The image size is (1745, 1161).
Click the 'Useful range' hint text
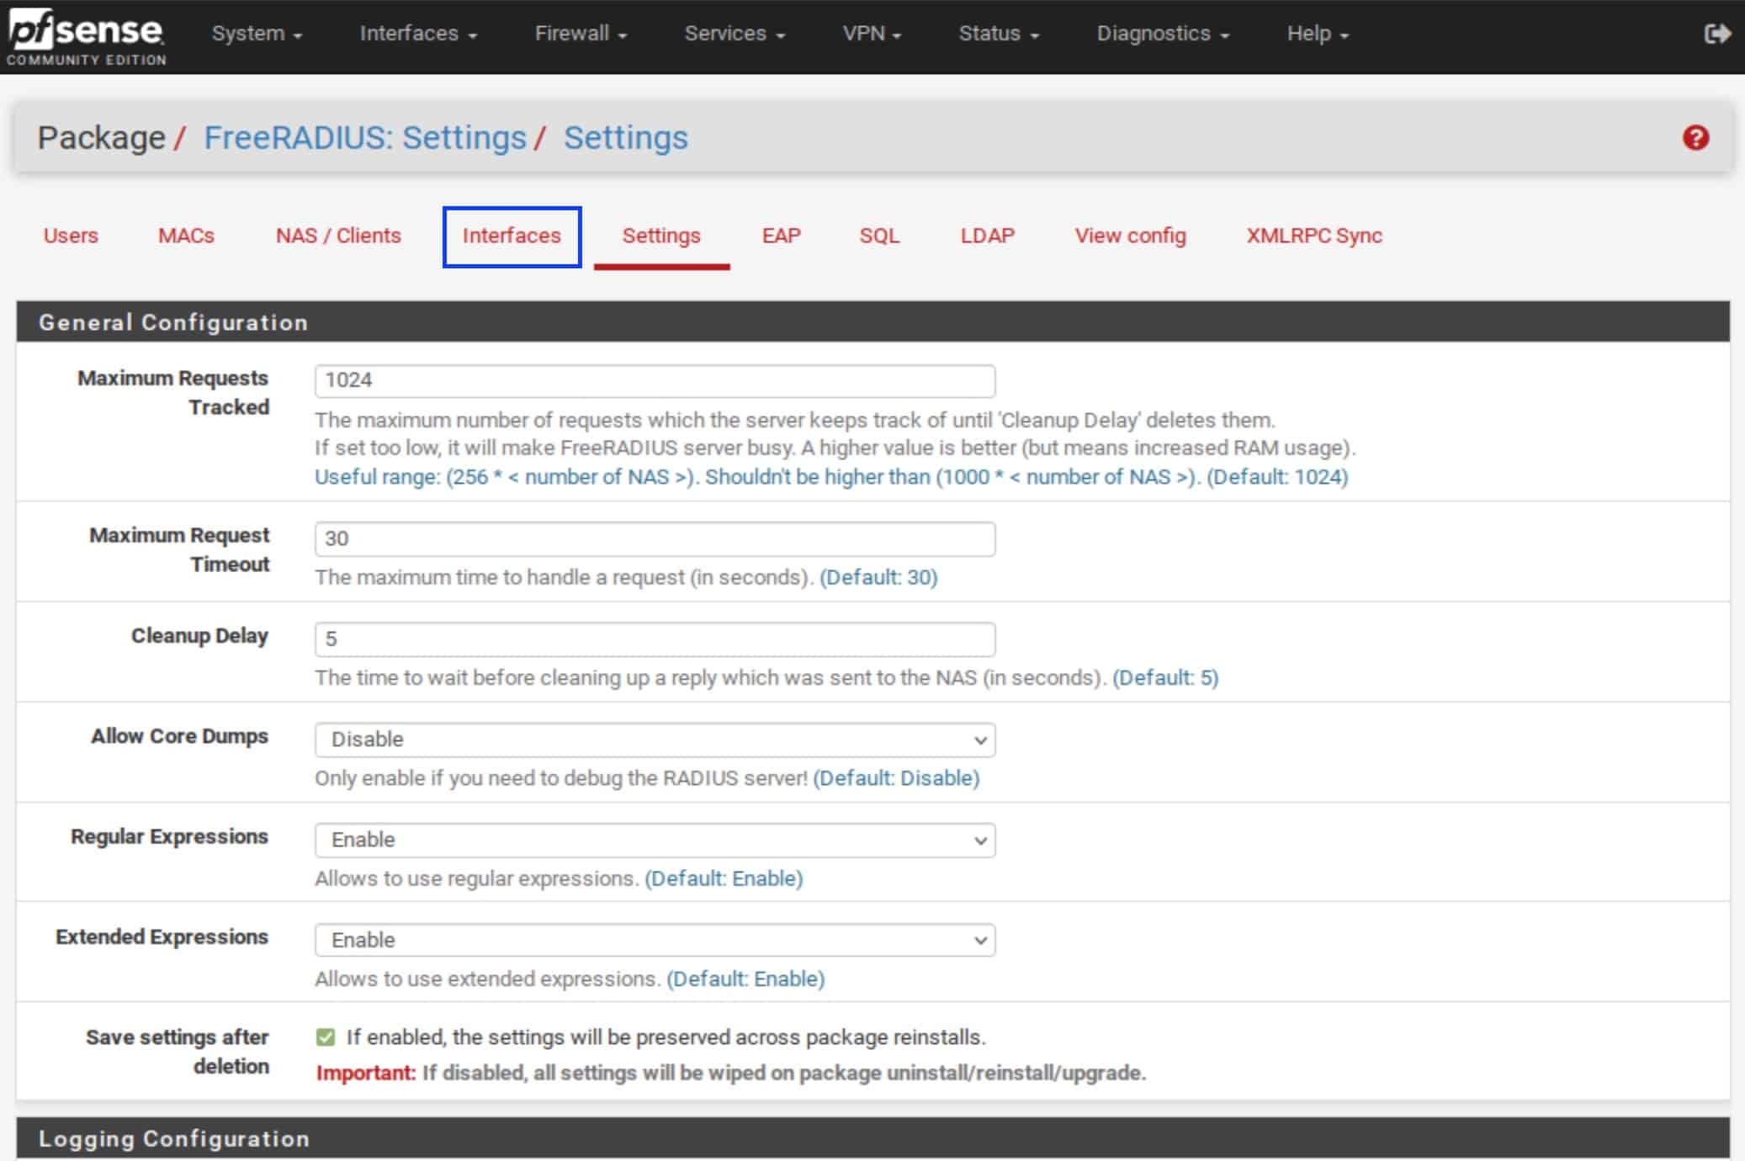tap(831, 477)
